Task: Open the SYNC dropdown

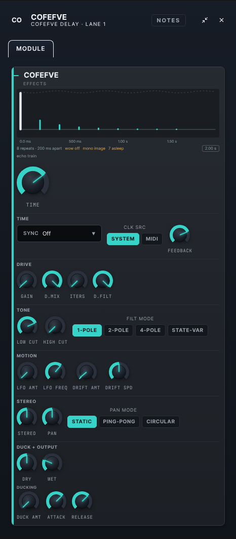Action: point(59,233)
